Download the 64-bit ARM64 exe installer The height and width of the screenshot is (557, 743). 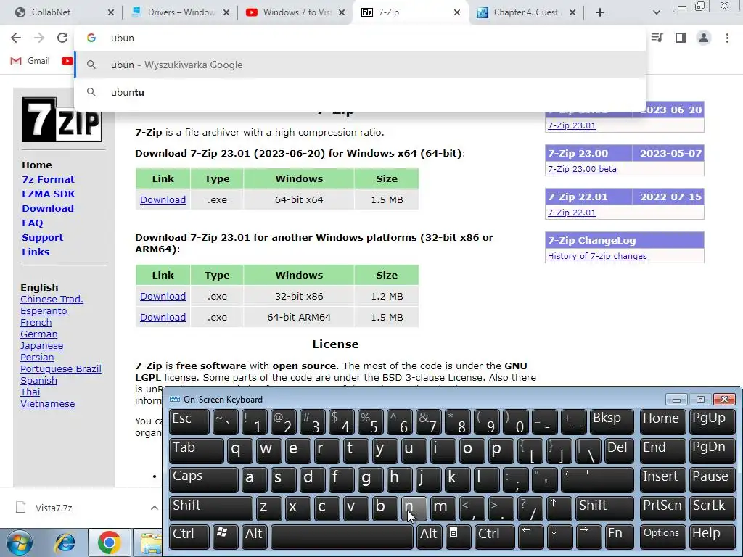point(163,318)
